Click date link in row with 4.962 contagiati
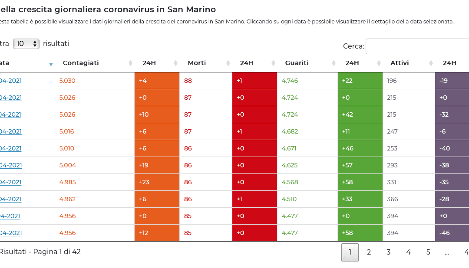The image size is (469, 268). (x=11, y=199)
